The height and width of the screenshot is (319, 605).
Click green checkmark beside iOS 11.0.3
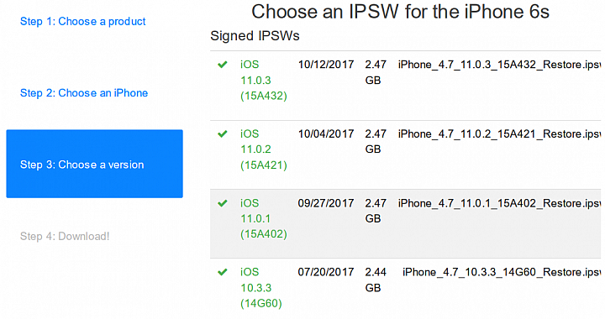click(222, 65)
